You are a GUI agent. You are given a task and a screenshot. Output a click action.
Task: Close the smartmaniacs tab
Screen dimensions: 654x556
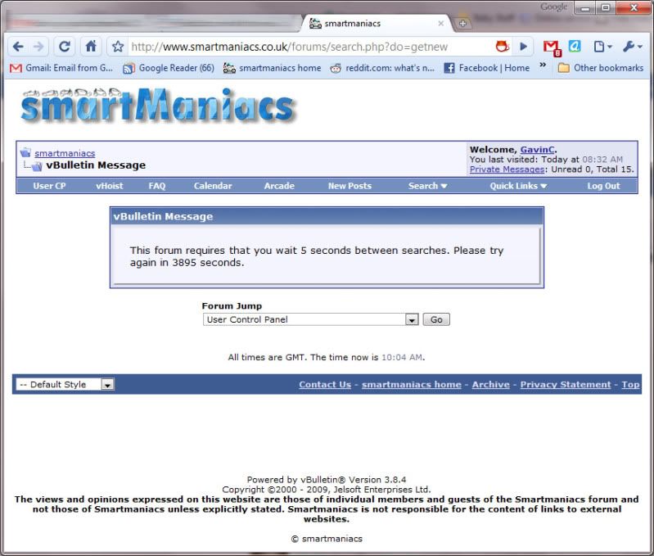tap(440, 24)
